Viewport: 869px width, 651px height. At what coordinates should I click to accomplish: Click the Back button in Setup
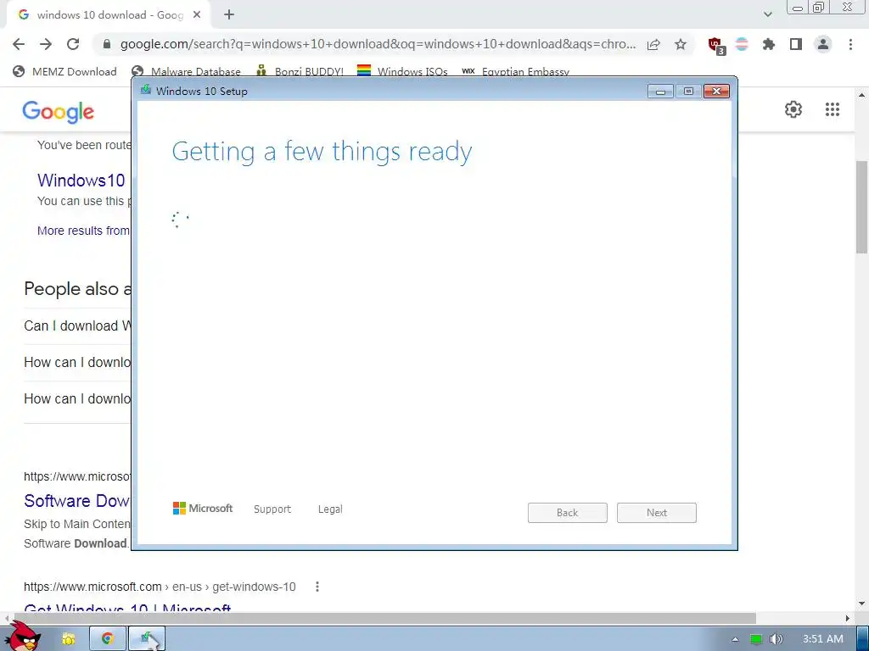(x=568, y=513)
